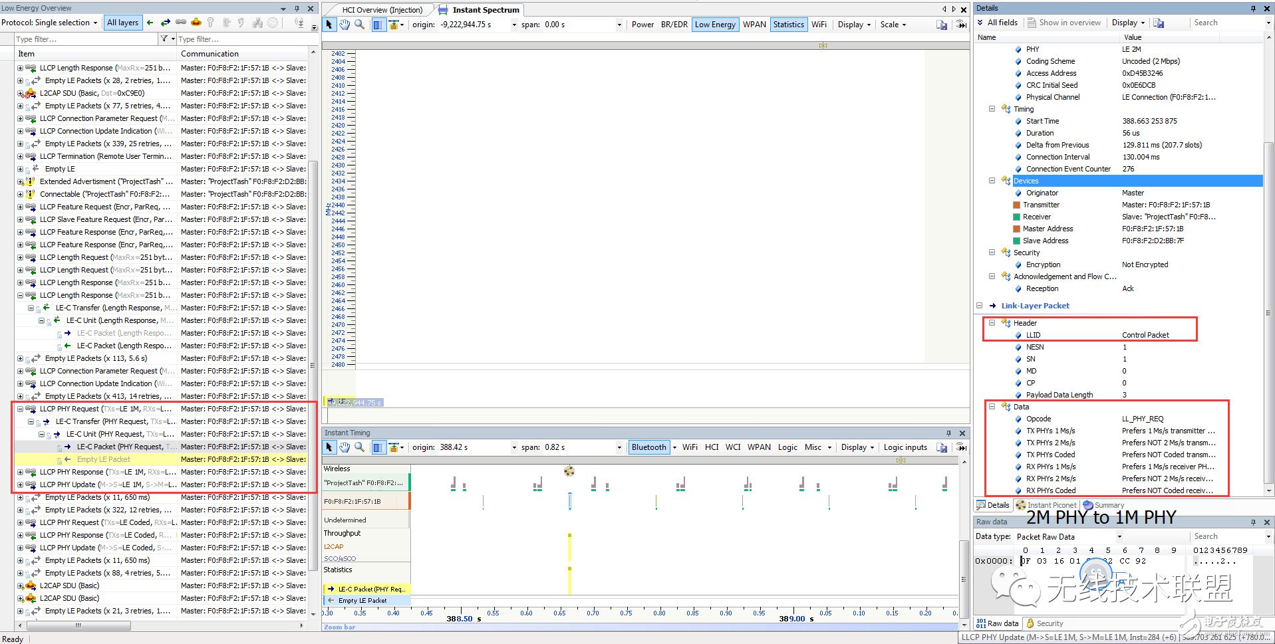Toggle Logic in Instant Timing toolbar
The width and height of the screenshot is (1275, 644).
coord(787,447)
